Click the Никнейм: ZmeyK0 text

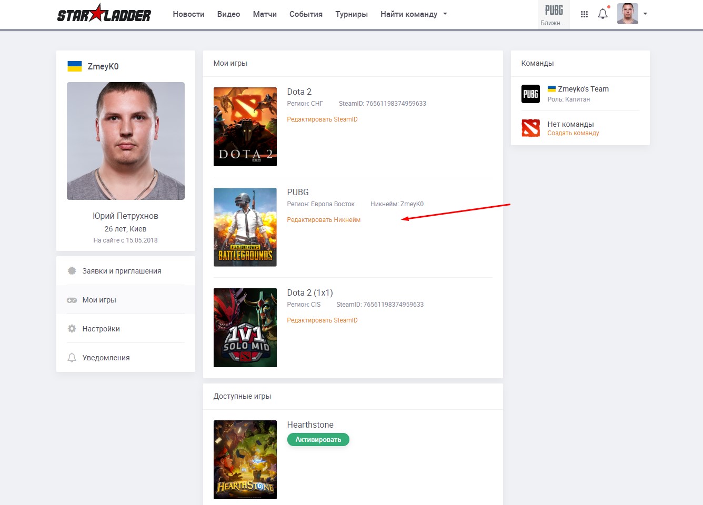click(397, 204)
